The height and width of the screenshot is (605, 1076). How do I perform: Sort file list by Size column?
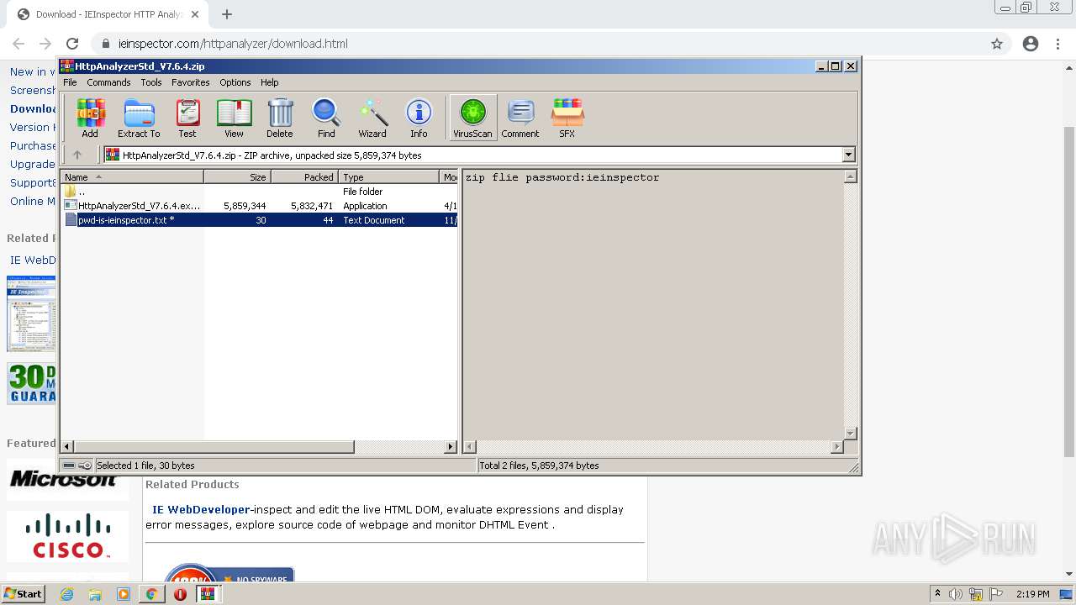(237, 177)
